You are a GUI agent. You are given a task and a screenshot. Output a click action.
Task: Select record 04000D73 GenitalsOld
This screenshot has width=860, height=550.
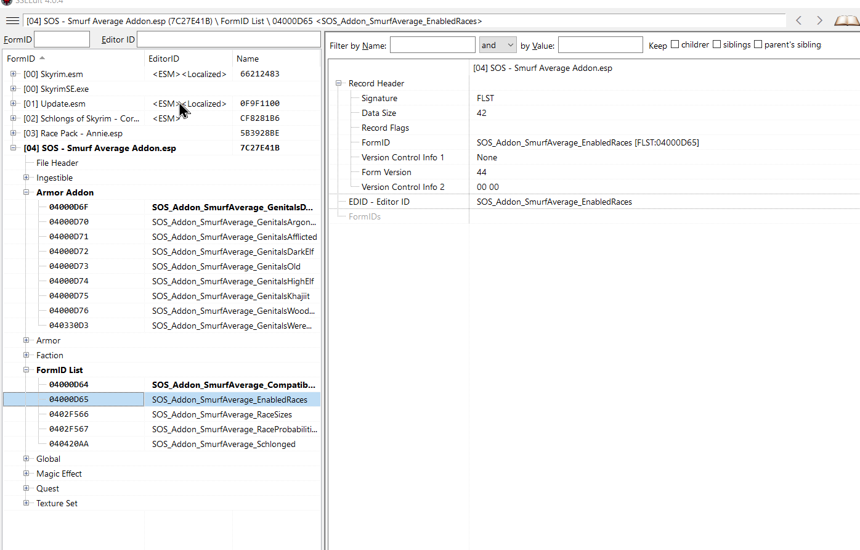pos(161,266)
